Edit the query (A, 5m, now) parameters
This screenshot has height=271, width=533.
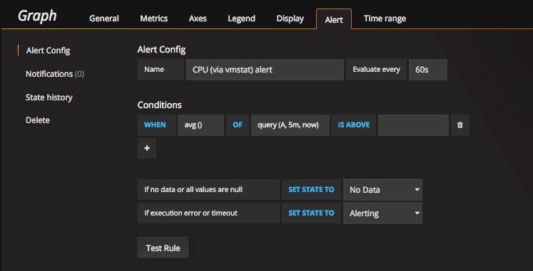point(290,125)
